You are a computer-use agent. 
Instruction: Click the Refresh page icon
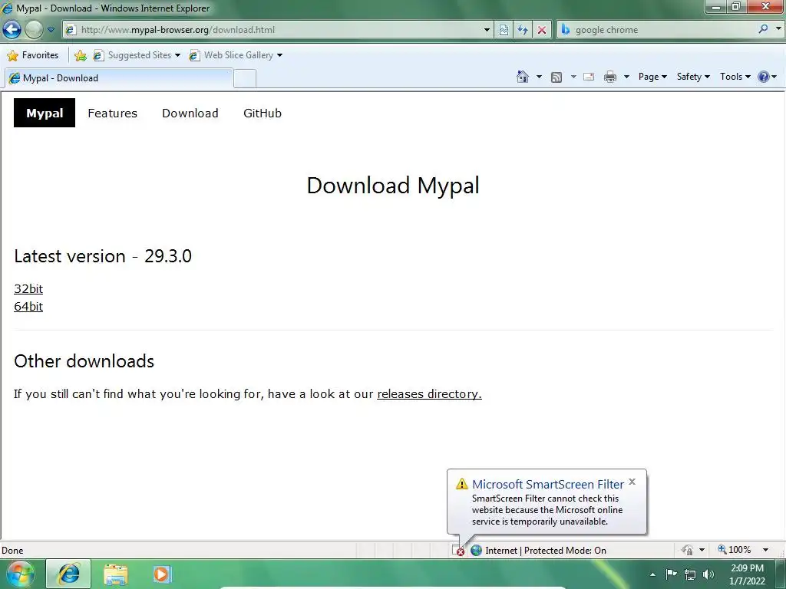(x=522, y=30)
